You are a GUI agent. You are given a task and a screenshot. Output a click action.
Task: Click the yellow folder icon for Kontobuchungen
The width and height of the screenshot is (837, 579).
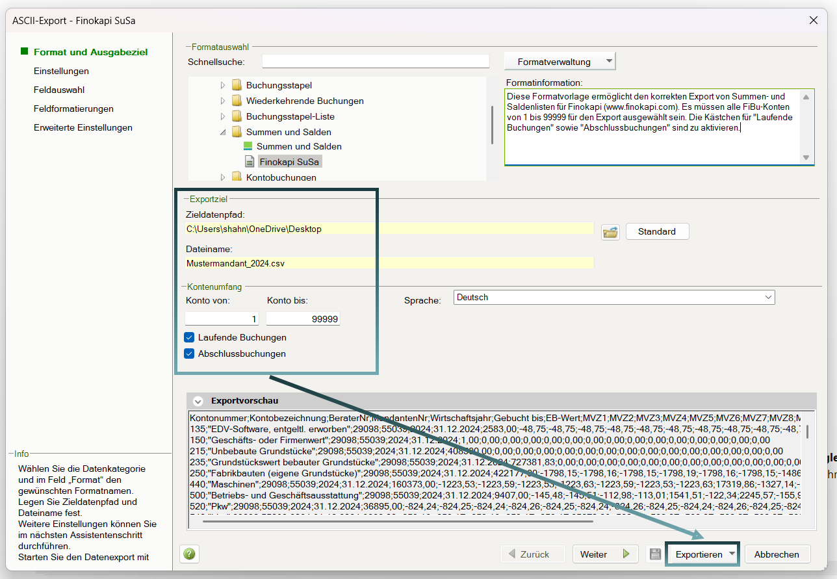click(x=237, y=176)
